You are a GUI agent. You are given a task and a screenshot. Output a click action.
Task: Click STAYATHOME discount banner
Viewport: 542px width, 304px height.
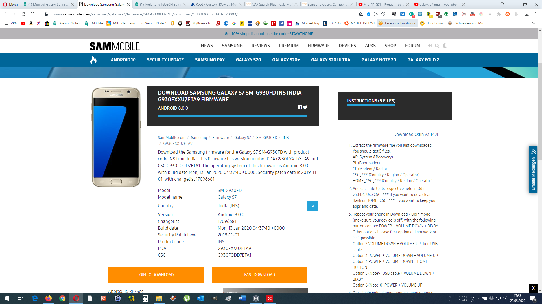[269, 34]
